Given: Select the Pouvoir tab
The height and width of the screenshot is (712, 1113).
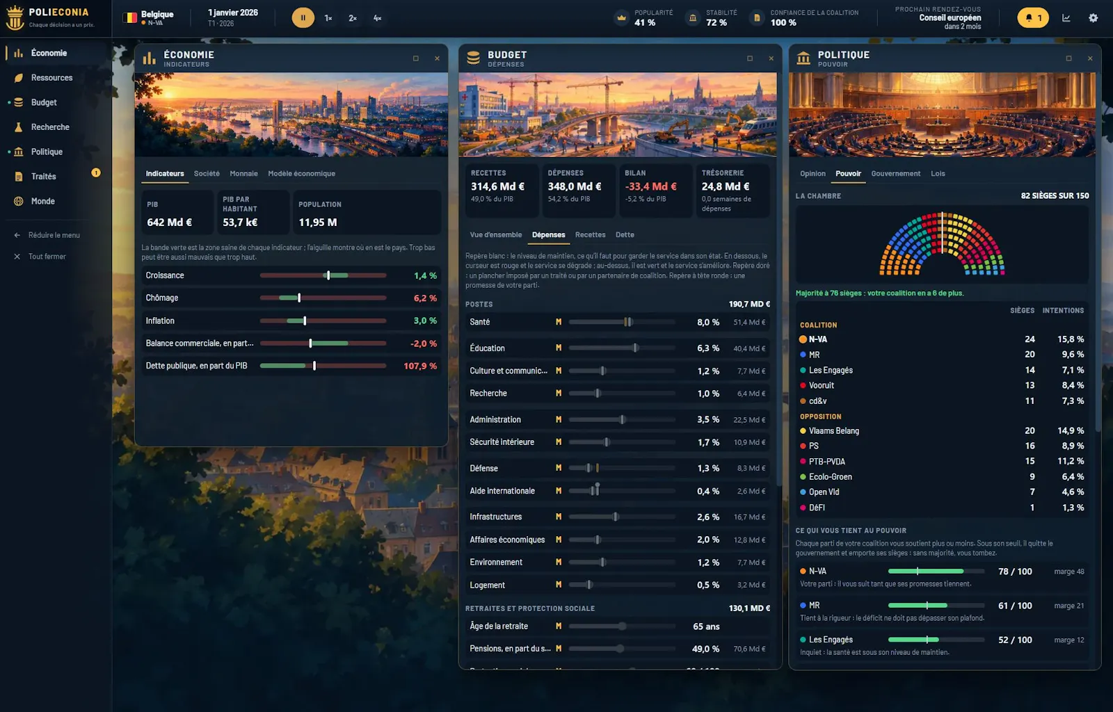Looking at the screenshot, I should [x=848, y=174].
